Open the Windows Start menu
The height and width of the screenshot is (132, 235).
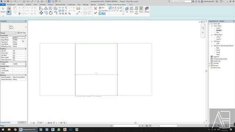tap(3, 129)
